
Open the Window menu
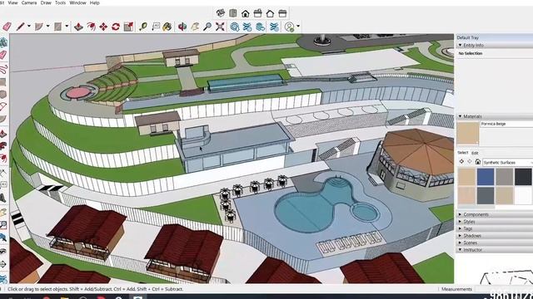tap(77, 2)
